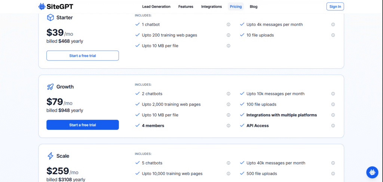
Task: Start a free trial for Starter plan
Action: [x=83, y=56]
